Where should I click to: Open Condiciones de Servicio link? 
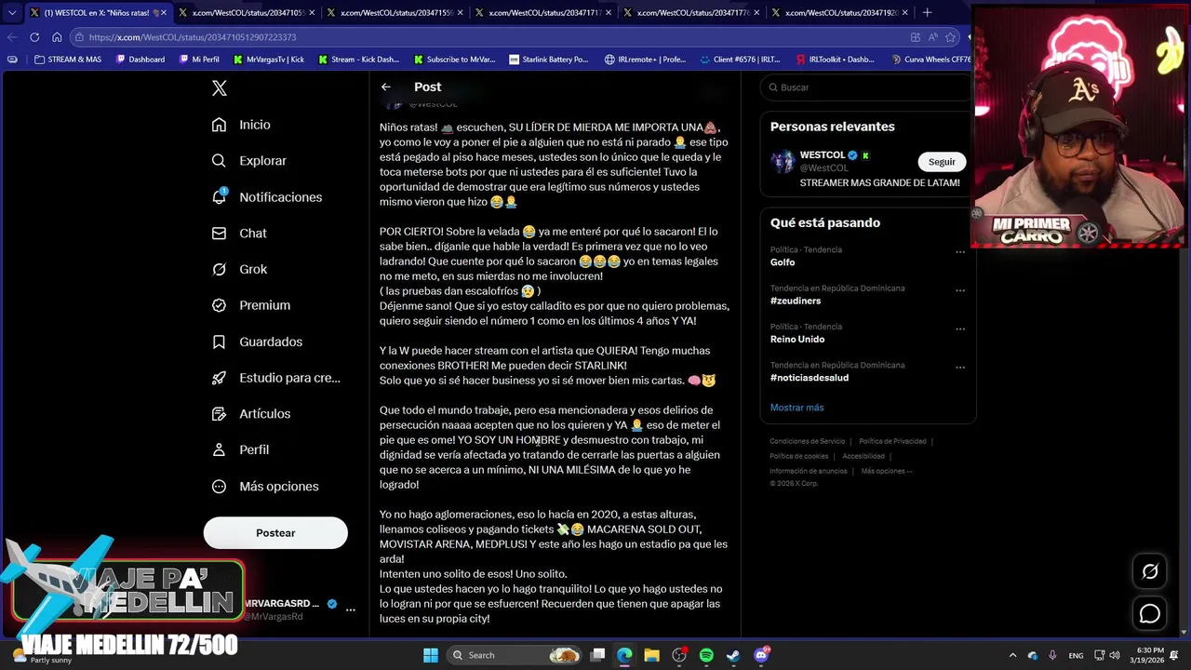coord(807,441)
